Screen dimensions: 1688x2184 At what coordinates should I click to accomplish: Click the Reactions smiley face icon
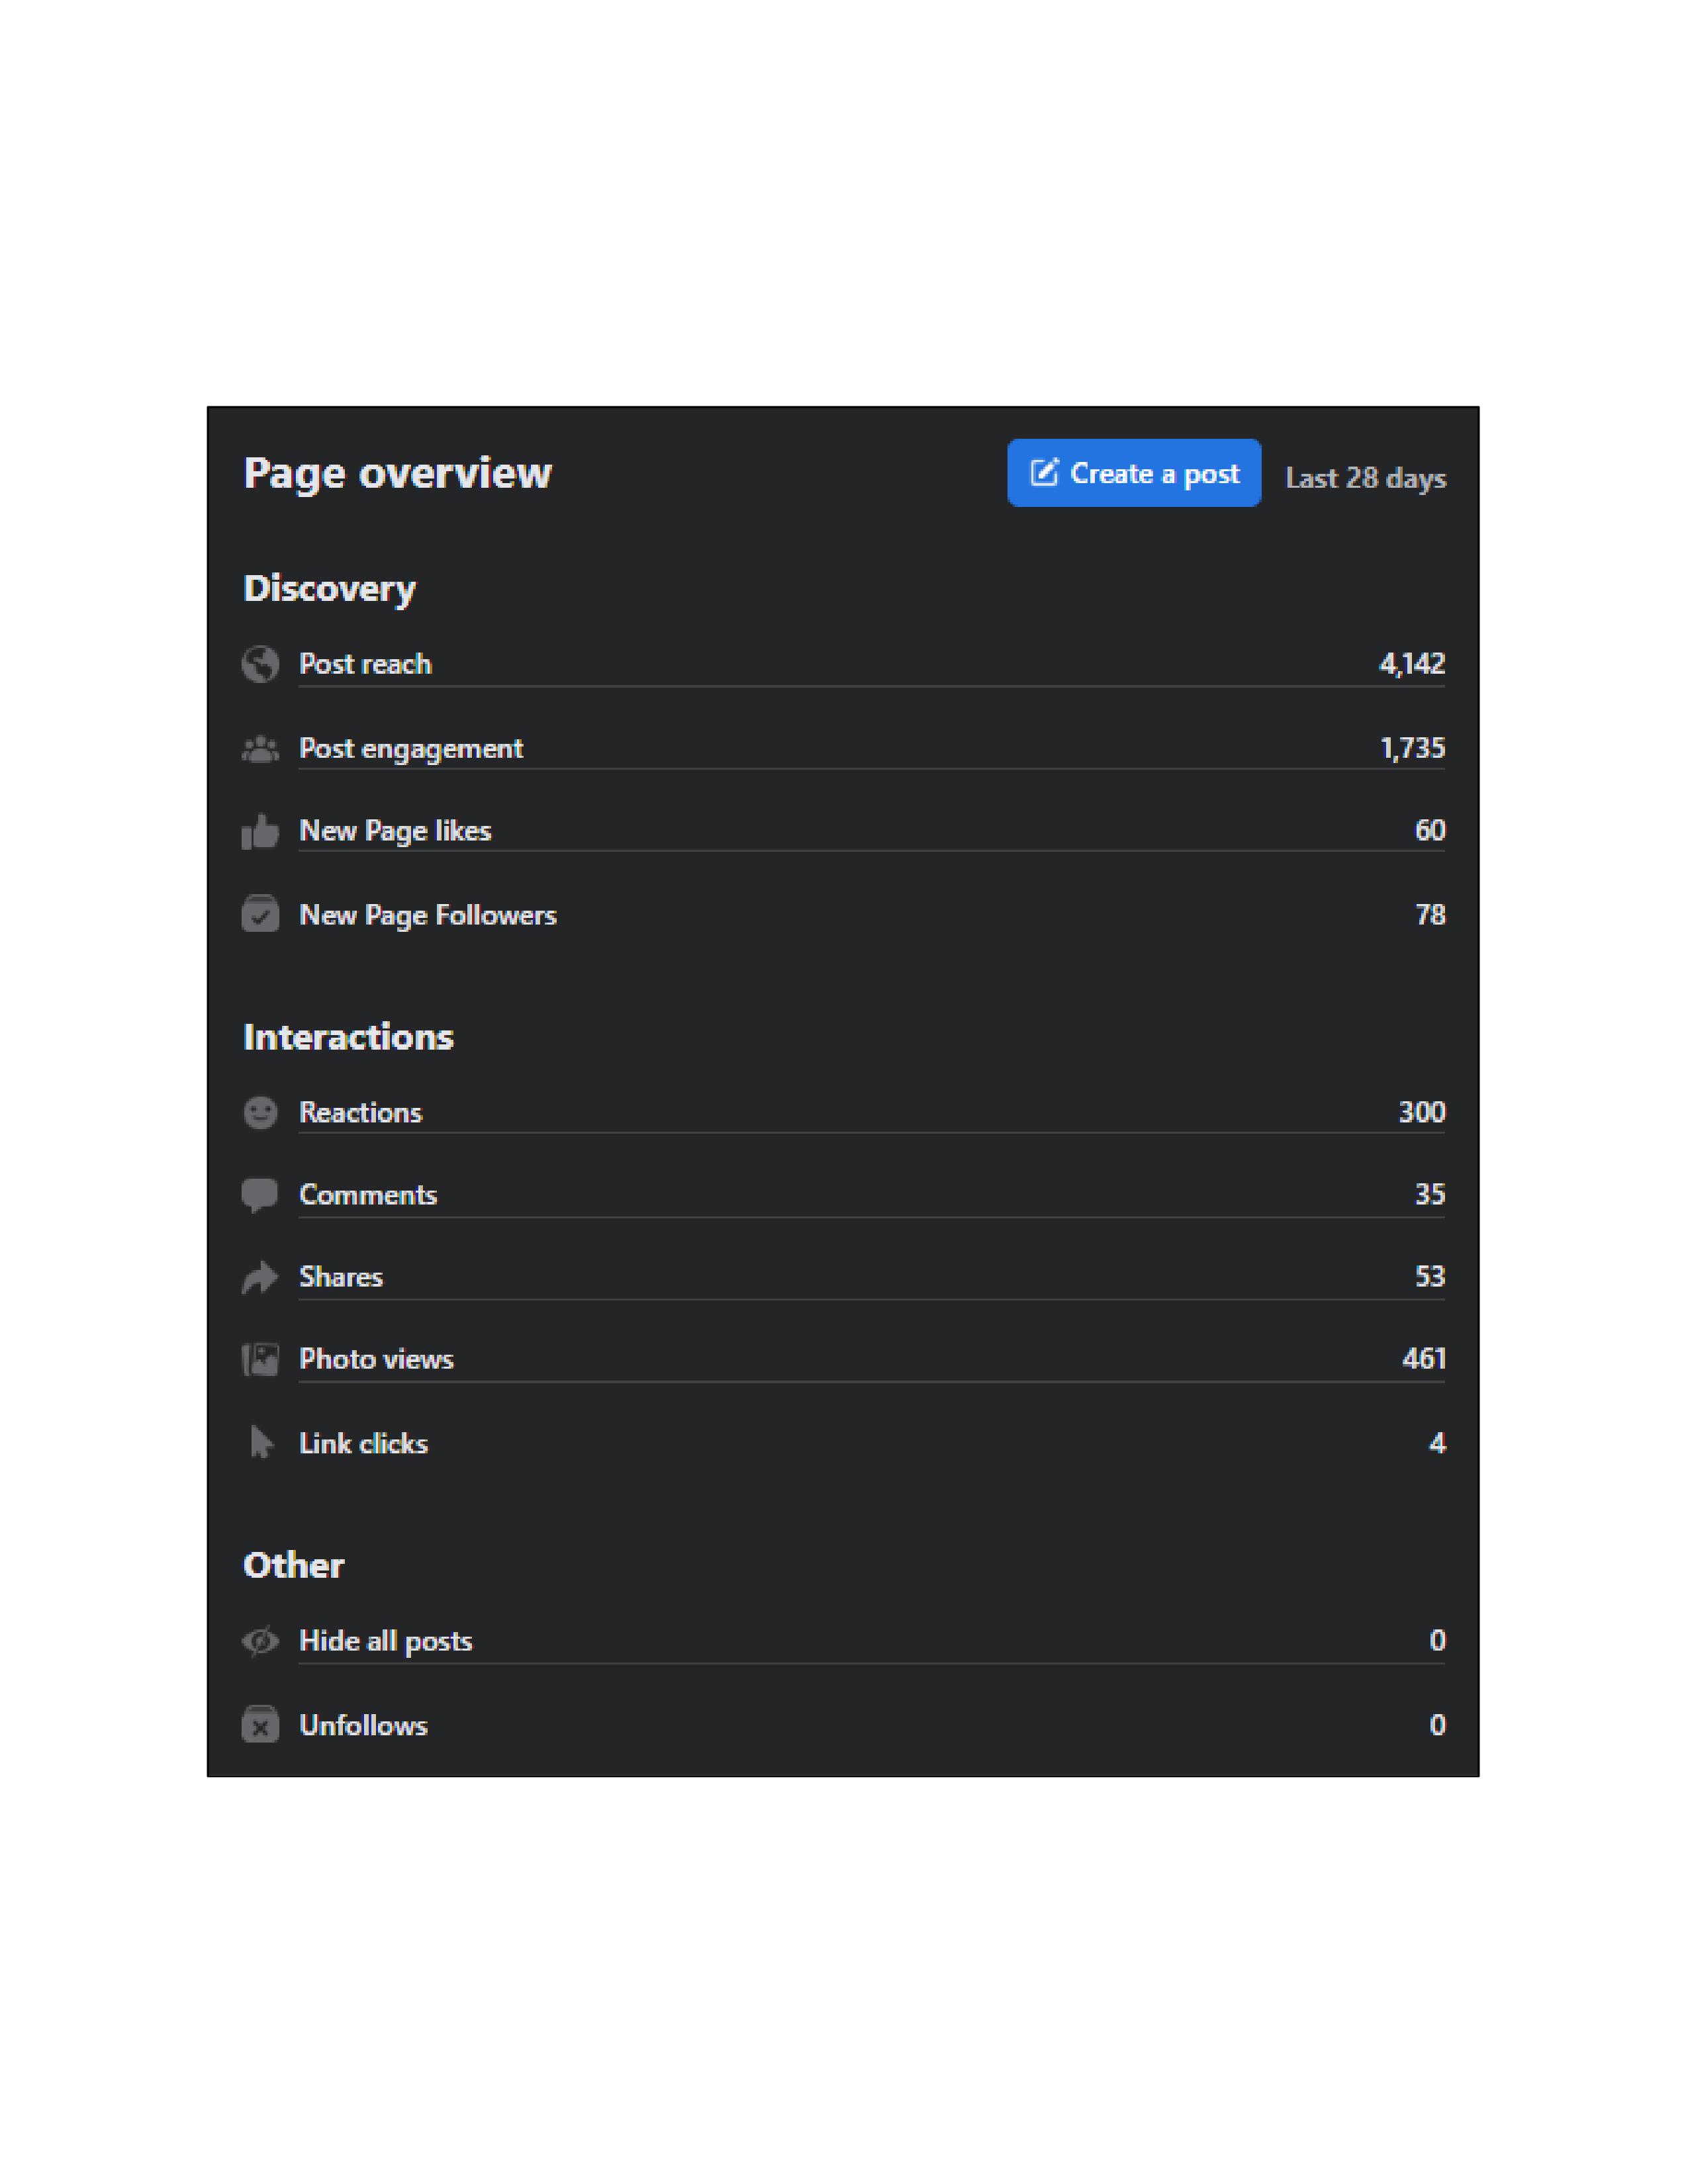click(x=260, y=1112)
